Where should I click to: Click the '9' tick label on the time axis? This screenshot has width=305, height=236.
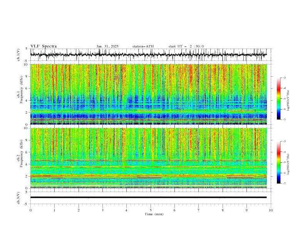tap(246, 210)
